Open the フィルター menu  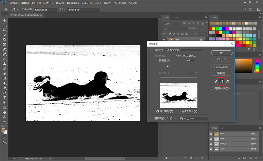click(87, 3)
